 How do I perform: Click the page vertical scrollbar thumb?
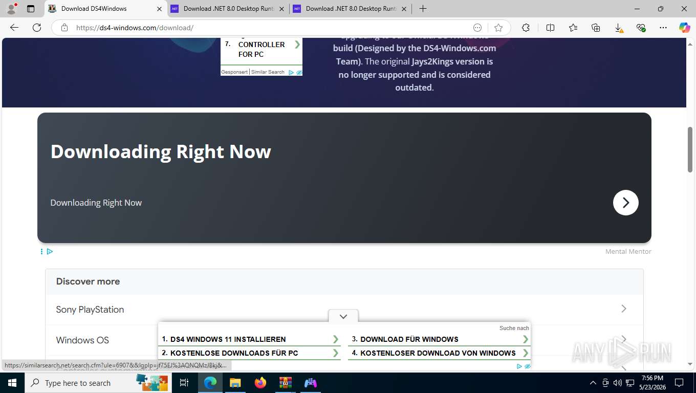coord(690,149)
